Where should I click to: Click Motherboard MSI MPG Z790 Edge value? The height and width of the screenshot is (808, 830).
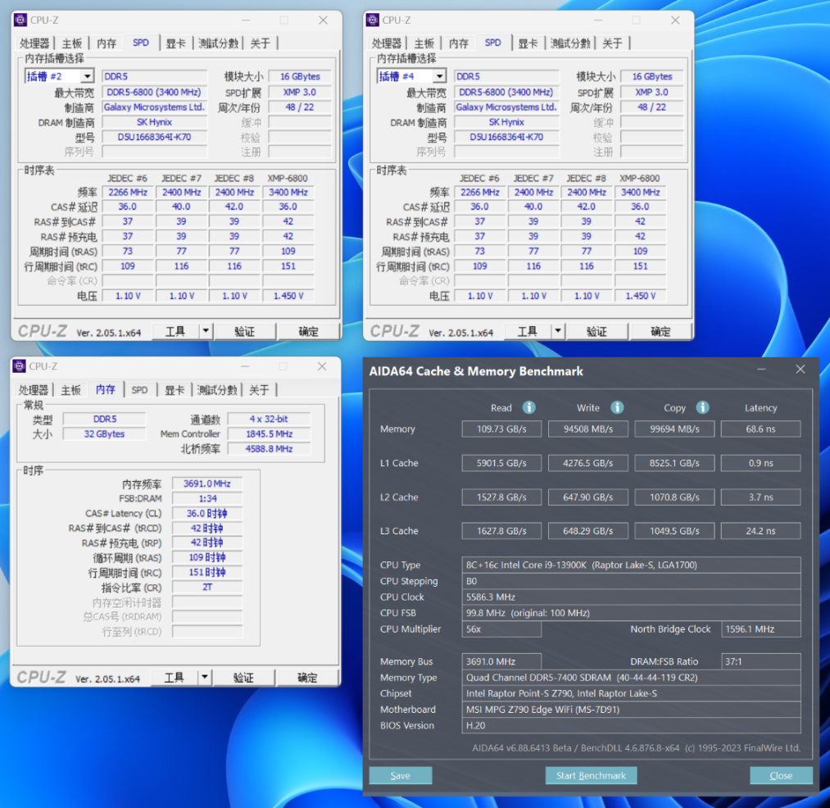pos(631,710)
